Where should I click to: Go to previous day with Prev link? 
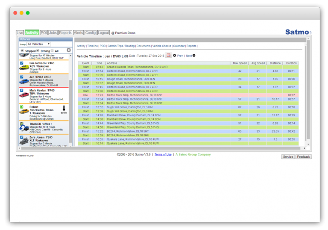pos(180,56)
